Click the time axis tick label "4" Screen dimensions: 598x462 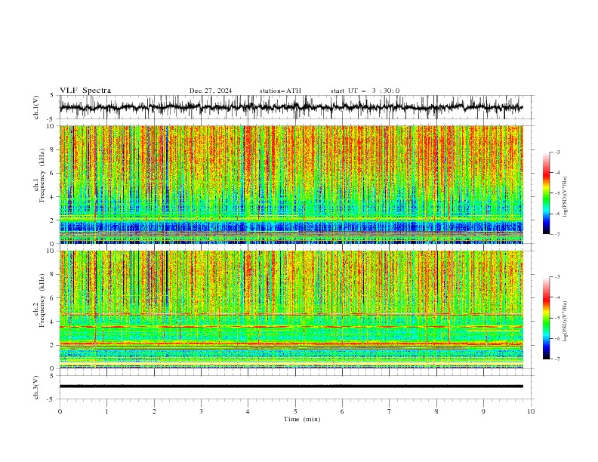tap(248, 411)
